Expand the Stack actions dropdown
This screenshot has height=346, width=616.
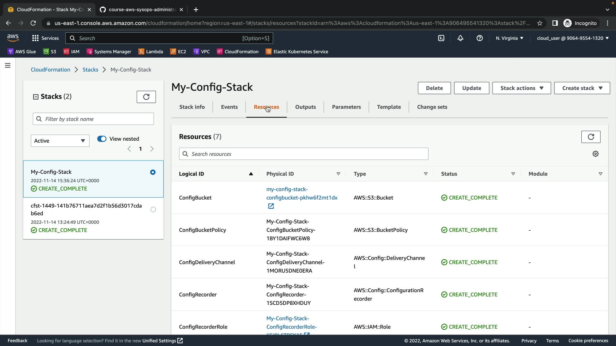(521, 88)
